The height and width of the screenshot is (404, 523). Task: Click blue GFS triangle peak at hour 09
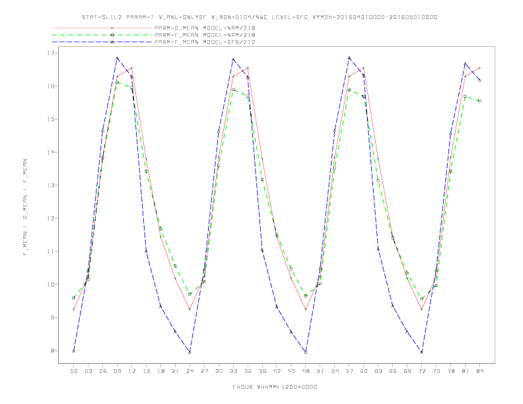(x=117, y=58)
